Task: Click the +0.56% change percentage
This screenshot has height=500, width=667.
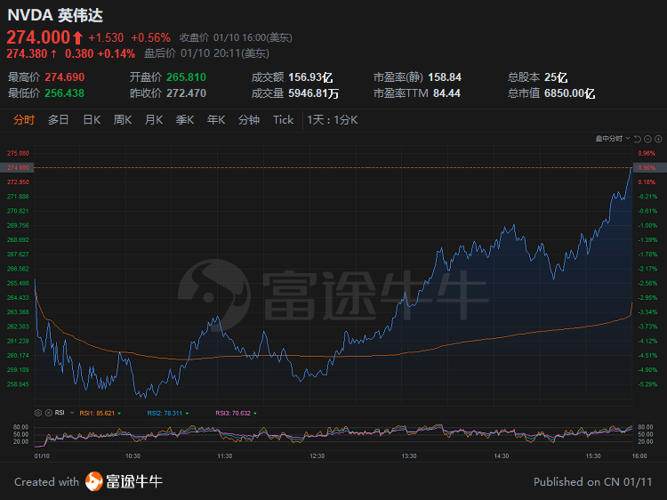Action: (x=150, y=38)
